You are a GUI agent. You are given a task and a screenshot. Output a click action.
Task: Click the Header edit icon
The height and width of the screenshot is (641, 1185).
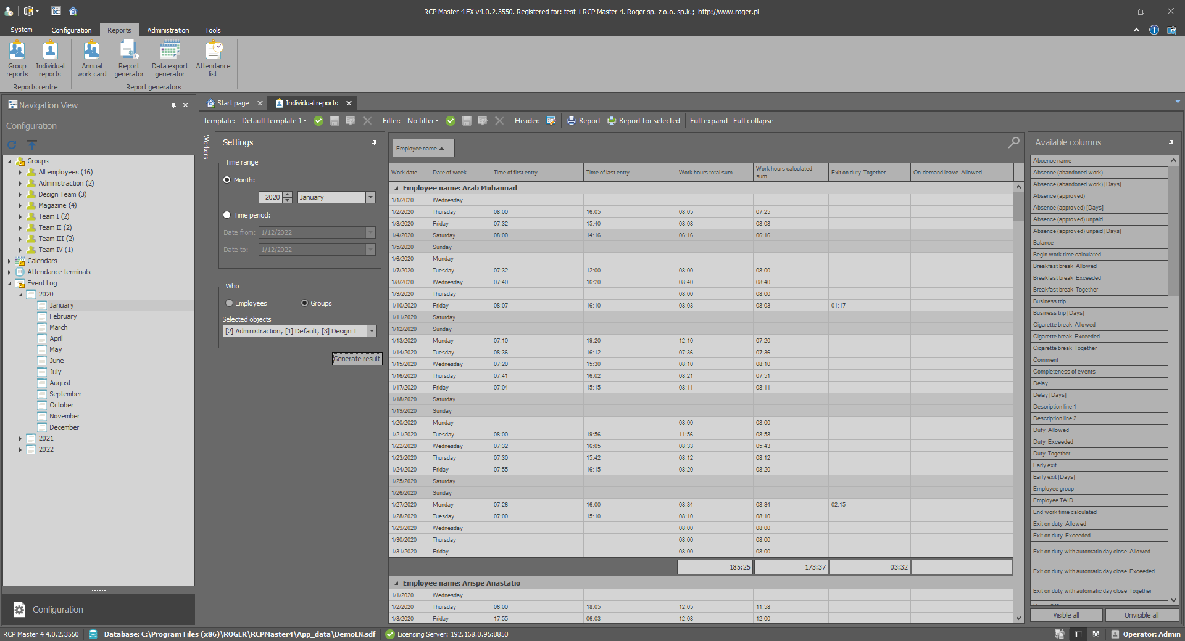point(551,121)
